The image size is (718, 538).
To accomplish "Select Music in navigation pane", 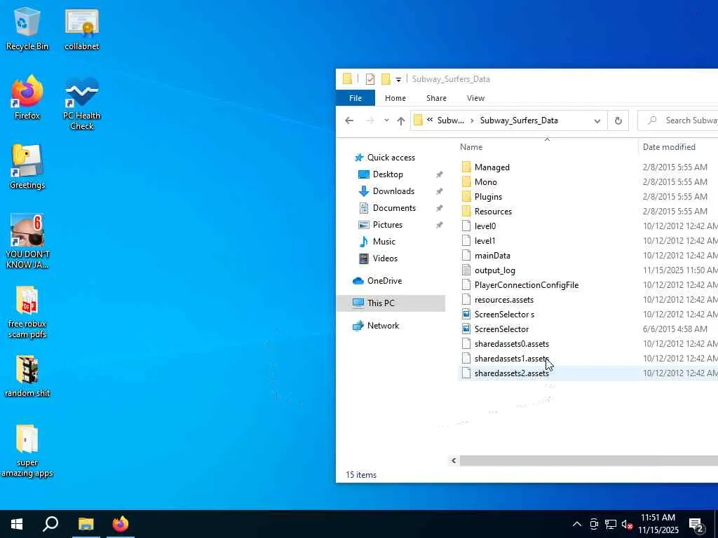I will pyautogui.click(x=384, y=242).
